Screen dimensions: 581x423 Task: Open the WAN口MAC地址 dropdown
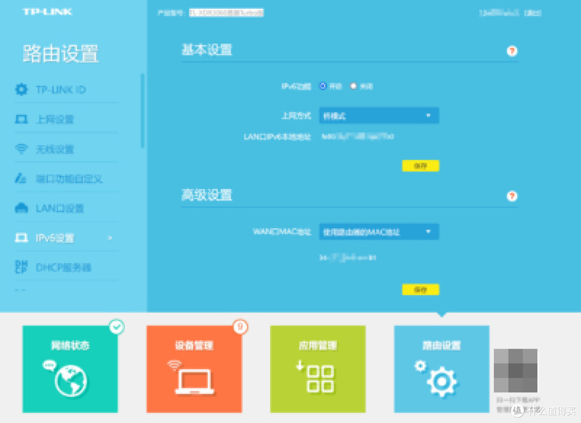click(x=378, y=231)
